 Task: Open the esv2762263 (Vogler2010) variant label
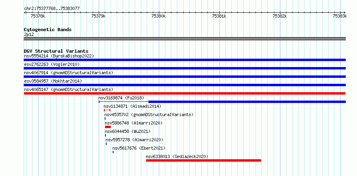52,64
